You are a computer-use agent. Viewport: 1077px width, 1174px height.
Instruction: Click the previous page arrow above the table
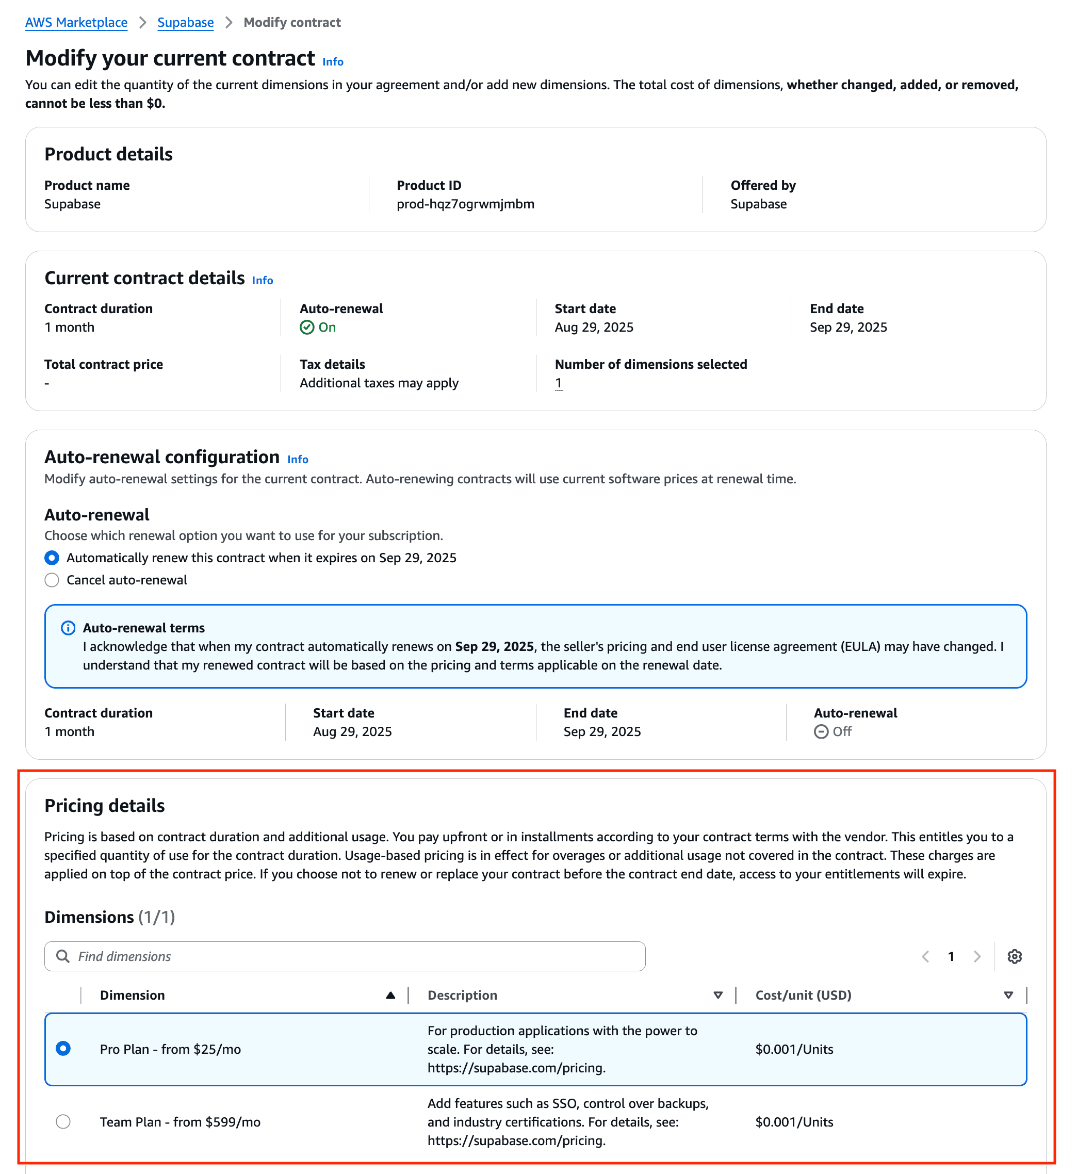coord(925,956)
